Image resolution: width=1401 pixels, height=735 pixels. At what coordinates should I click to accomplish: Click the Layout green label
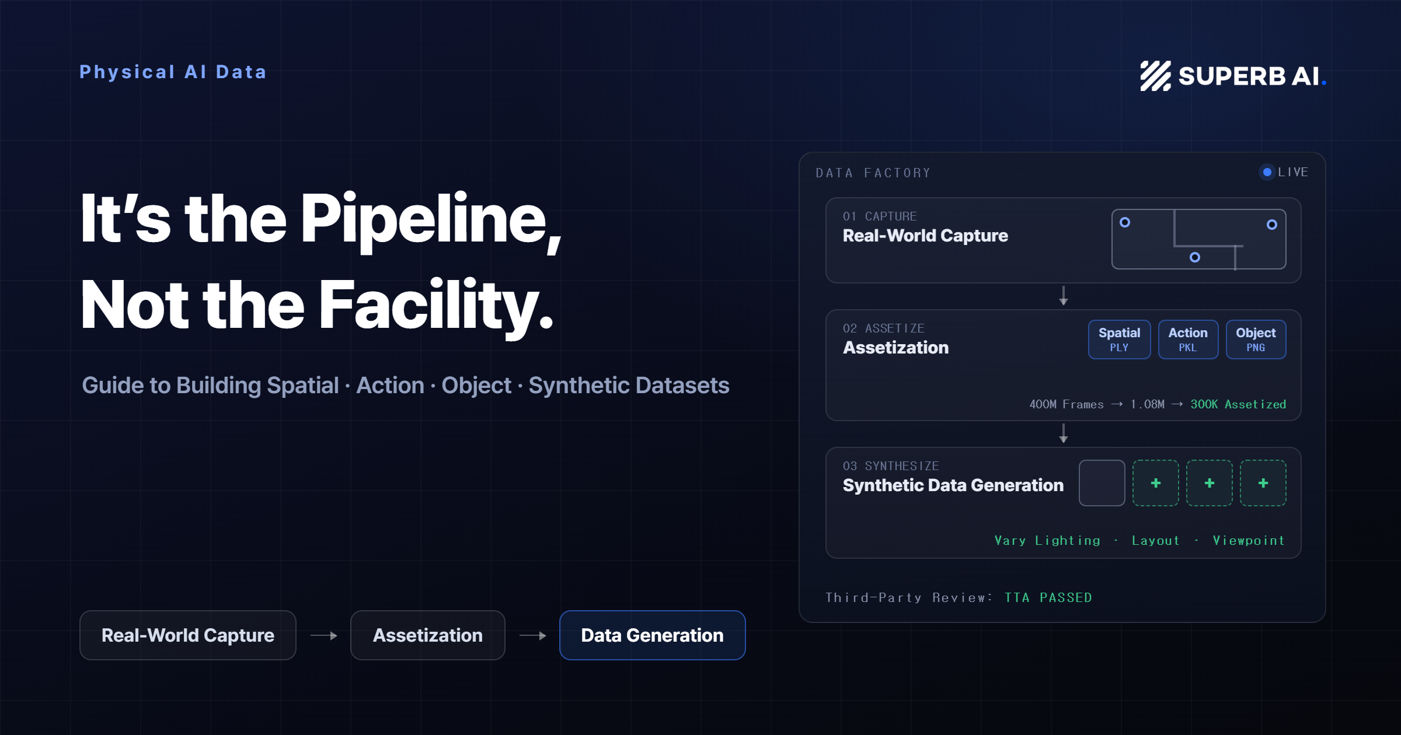[1156, 541]
